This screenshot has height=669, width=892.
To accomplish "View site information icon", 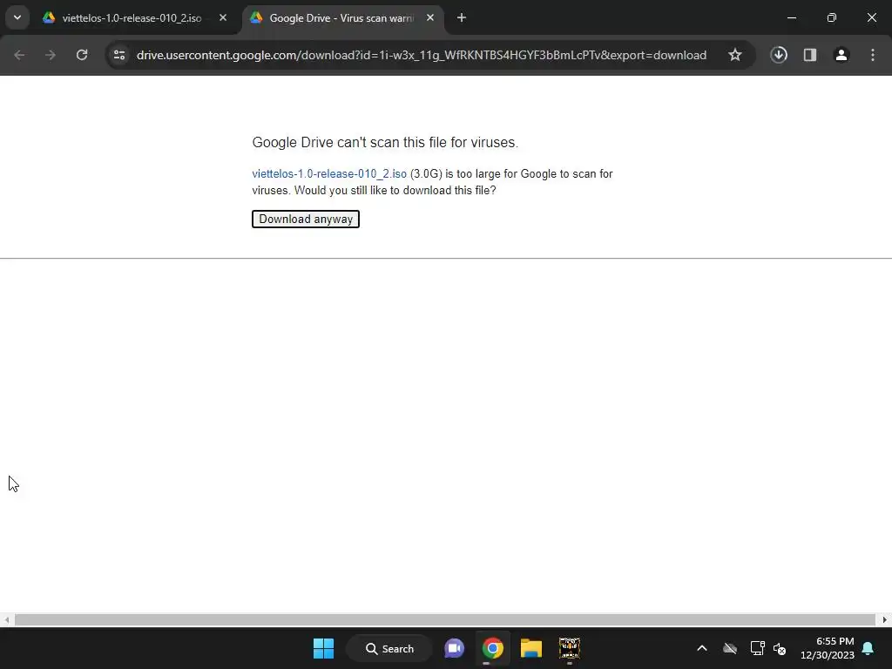I will 119,55.
